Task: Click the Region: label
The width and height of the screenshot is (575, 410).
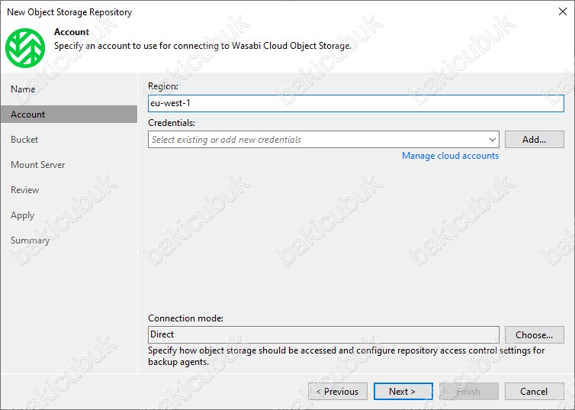Action: 163,86
